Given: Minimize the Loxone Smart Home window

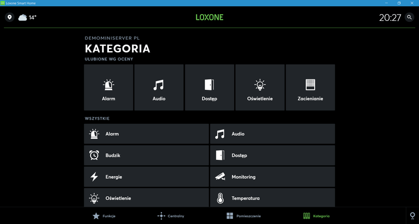Looking at the screenshot, I should (x=387, y=3).
